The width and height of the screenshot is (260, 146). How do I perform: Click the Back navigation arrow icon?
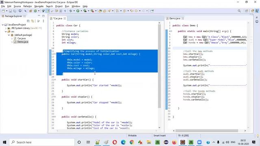click(x=136, y=11)
